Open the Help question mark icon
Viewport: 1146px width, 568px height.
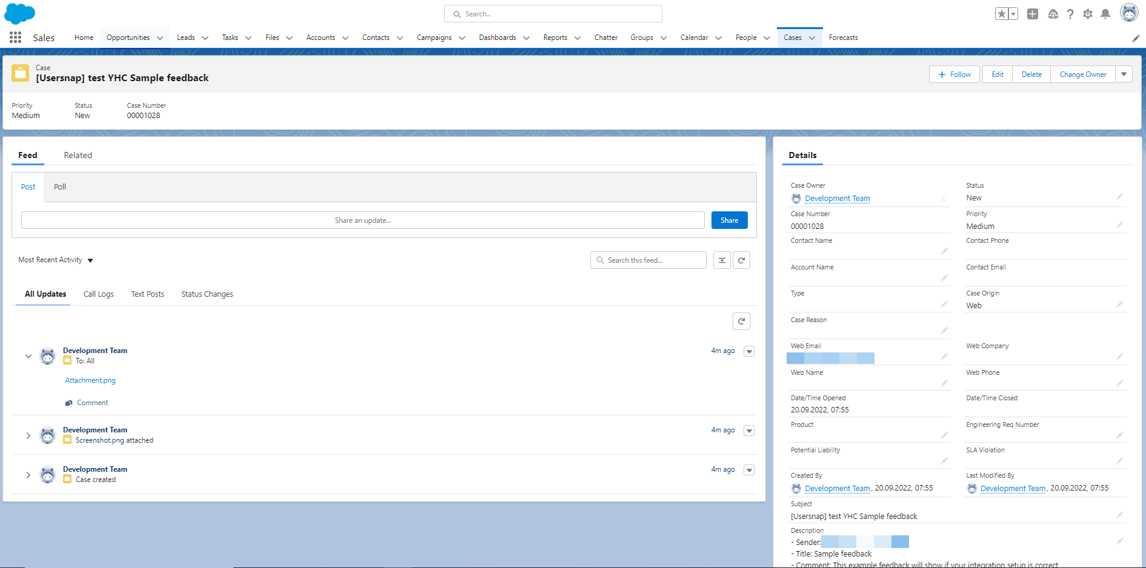pyautogui.click(x=1070, y=14)
